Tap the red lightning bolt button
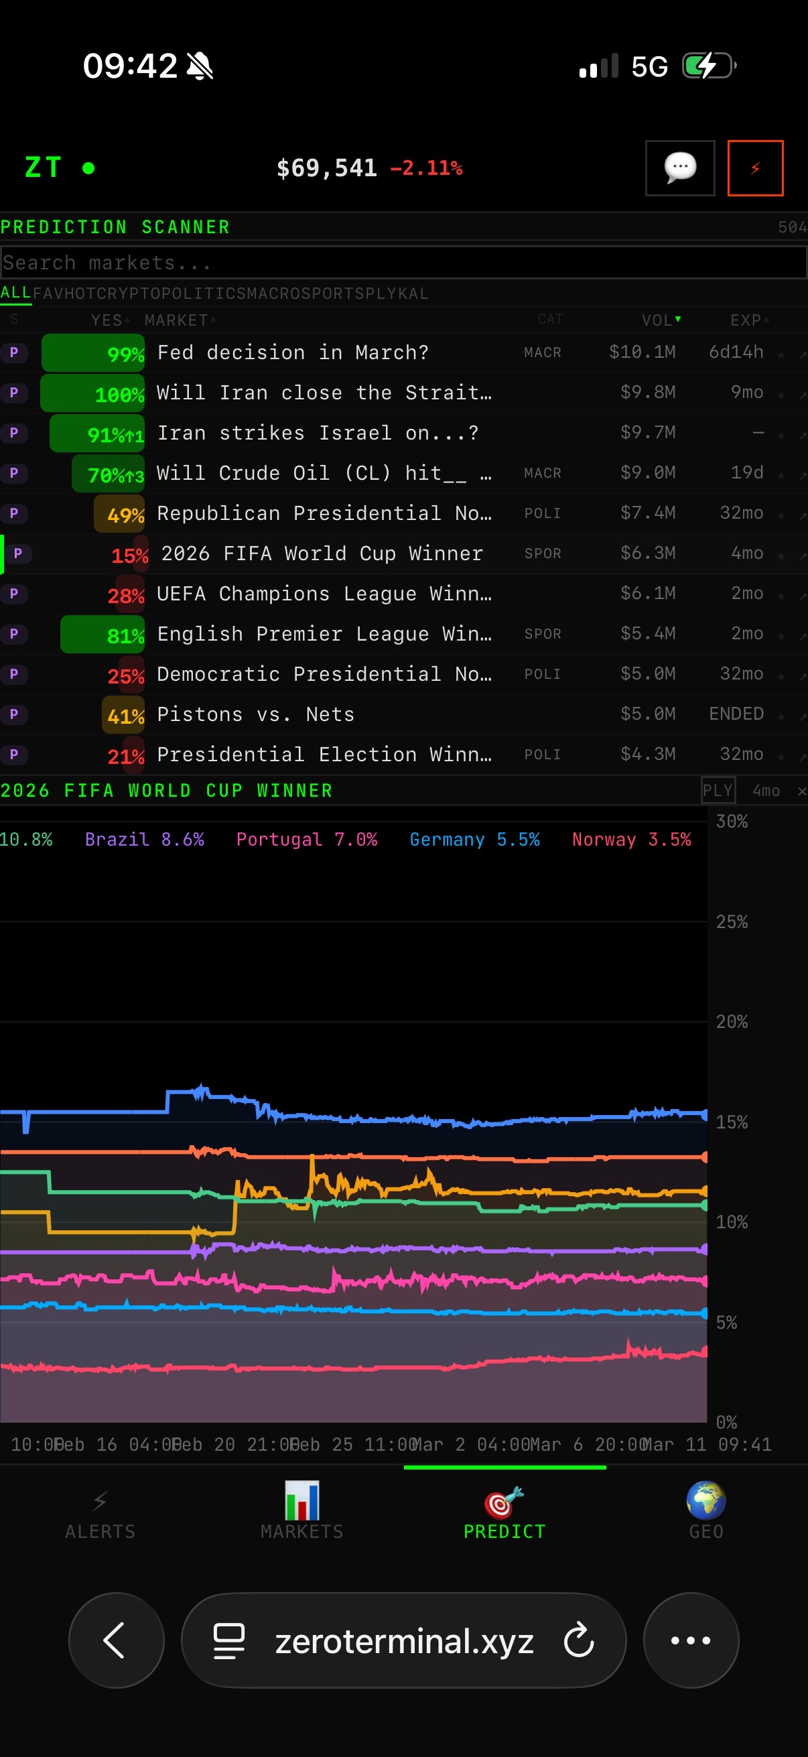Image resolution: width=808 pixels, height=1757 pixels. click(756, 168)
